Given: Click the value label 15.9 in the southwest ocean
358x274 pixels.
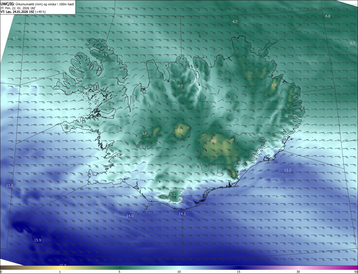Looking at the screenshot, I should click(37, 240).
